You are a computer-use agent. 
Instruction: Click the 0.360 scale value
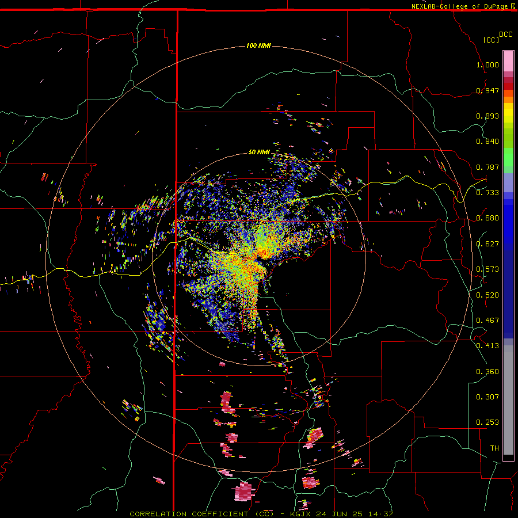coord(487,372)
